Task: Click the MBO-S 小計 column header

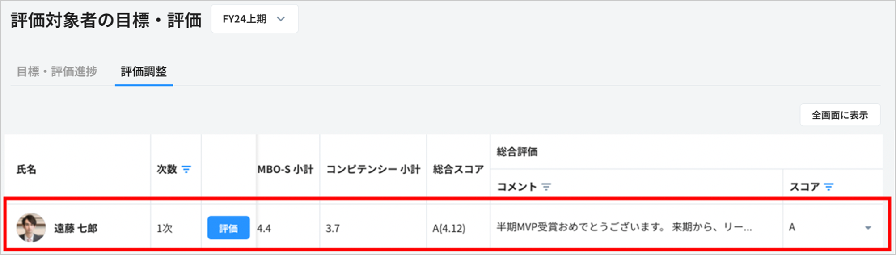Action: click(x=285, y=169)
